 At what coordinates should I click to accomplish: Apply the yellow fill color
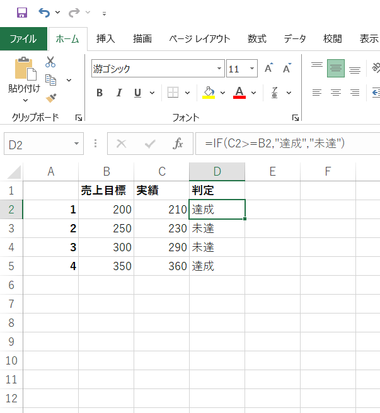(x=209, y=93)
